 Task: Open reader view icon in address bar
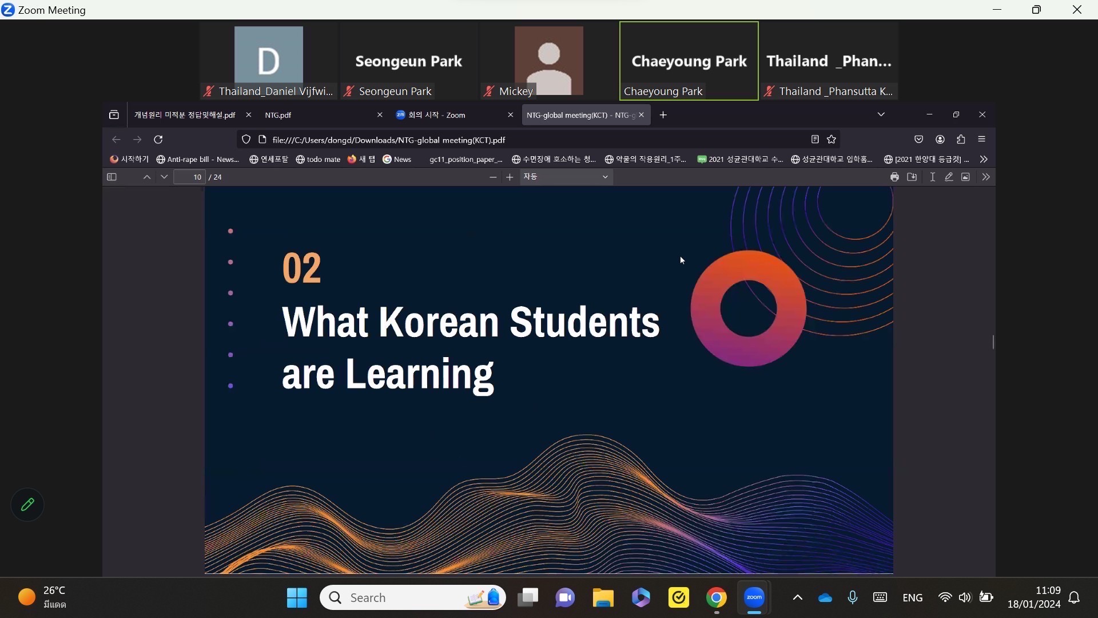tap(815, 140)
